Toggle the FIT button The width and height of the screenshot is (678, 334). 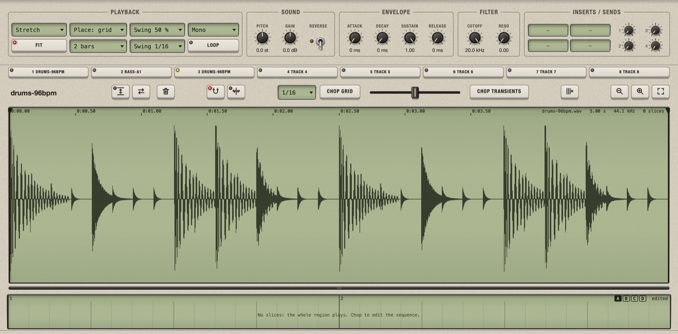[39, 45]
